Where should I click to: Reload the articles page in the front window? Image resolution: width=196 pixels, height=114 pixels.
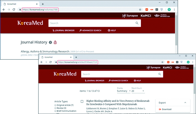click(x=50, y=62)
